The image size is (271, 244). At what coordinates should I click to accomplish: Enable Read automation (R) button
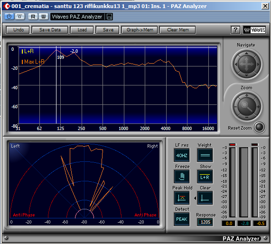[33, 17]
